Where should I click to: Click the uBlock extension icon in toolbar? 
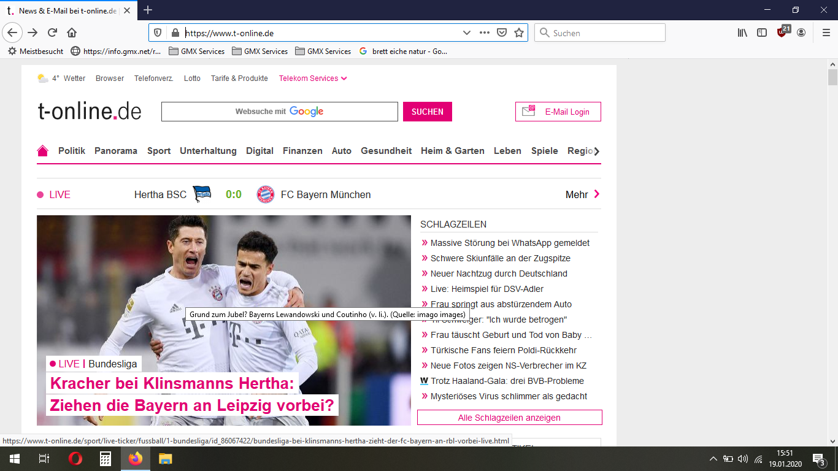(782, 33)
